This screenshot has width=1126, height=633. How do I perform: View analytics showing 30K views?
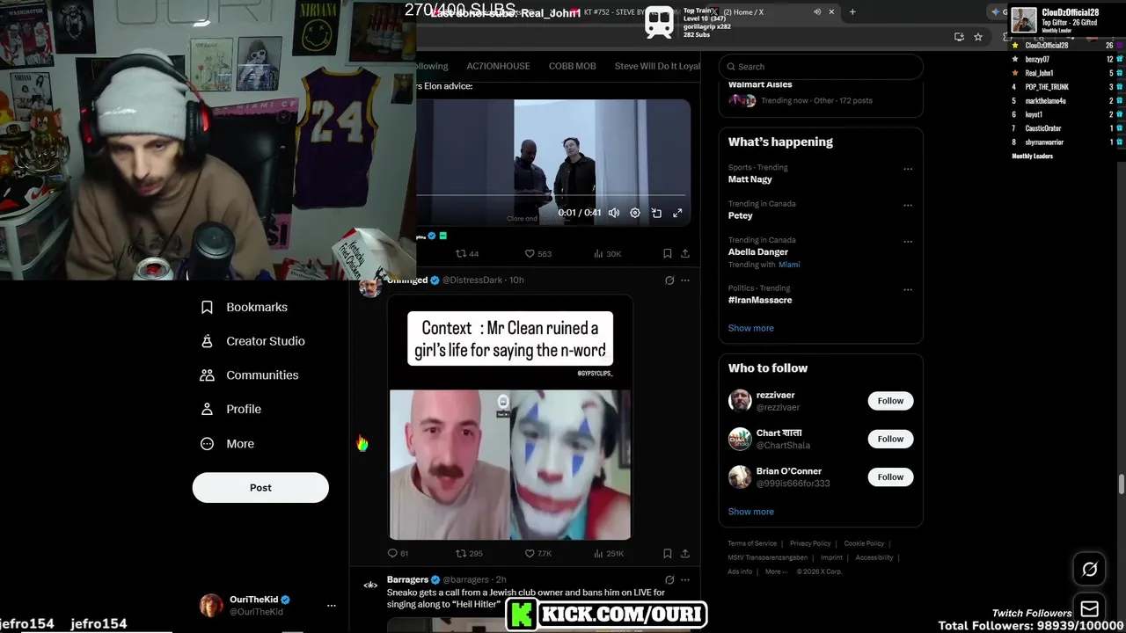coord(607,253)
